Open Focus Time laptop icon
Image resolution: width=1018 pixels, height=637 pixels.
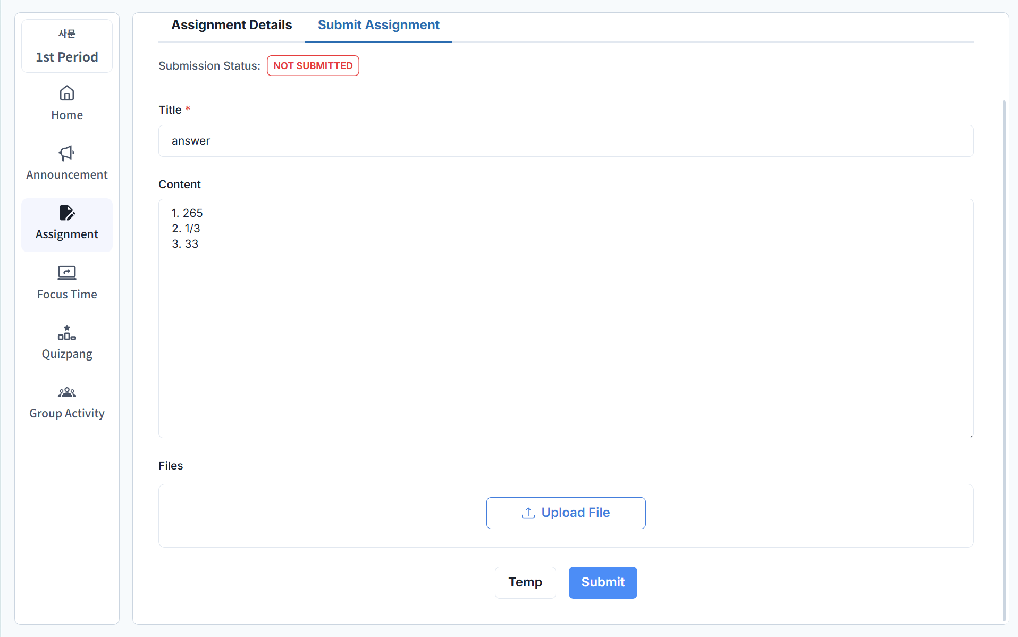coord(66,273)
